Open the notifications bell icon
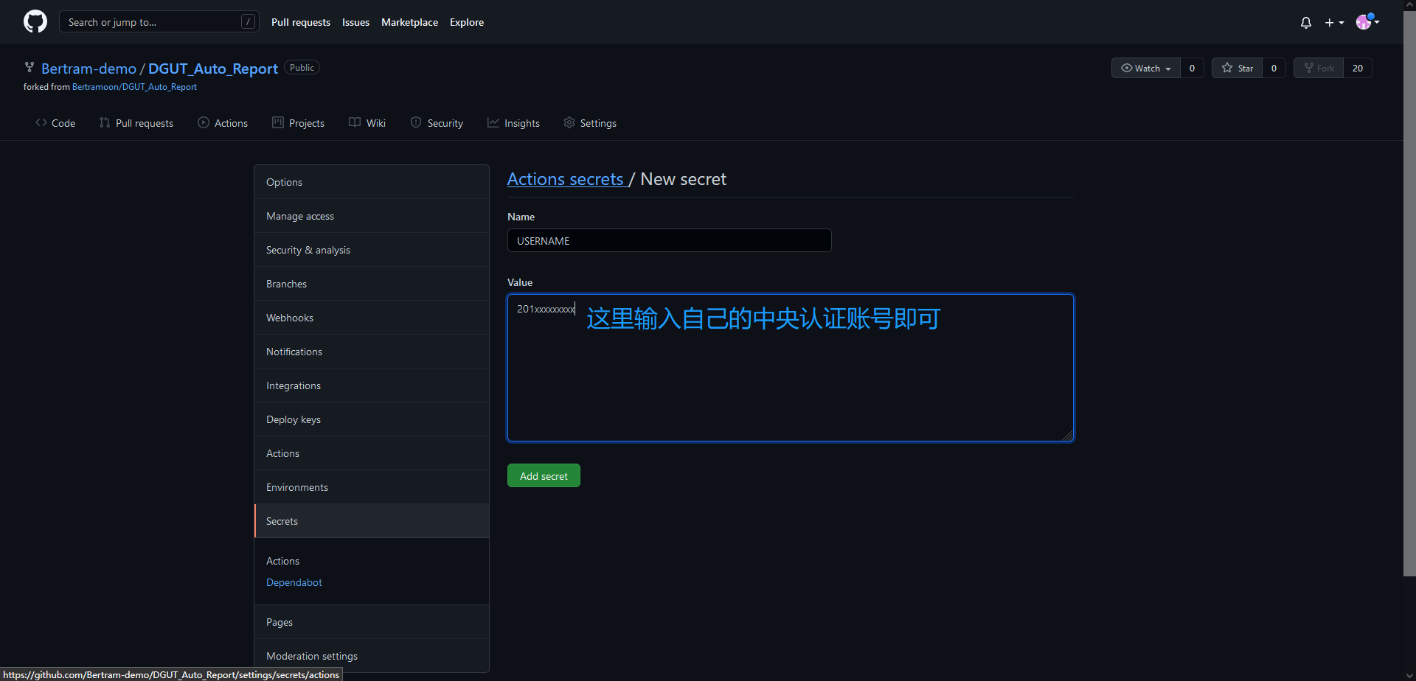 pos(1306,23)
